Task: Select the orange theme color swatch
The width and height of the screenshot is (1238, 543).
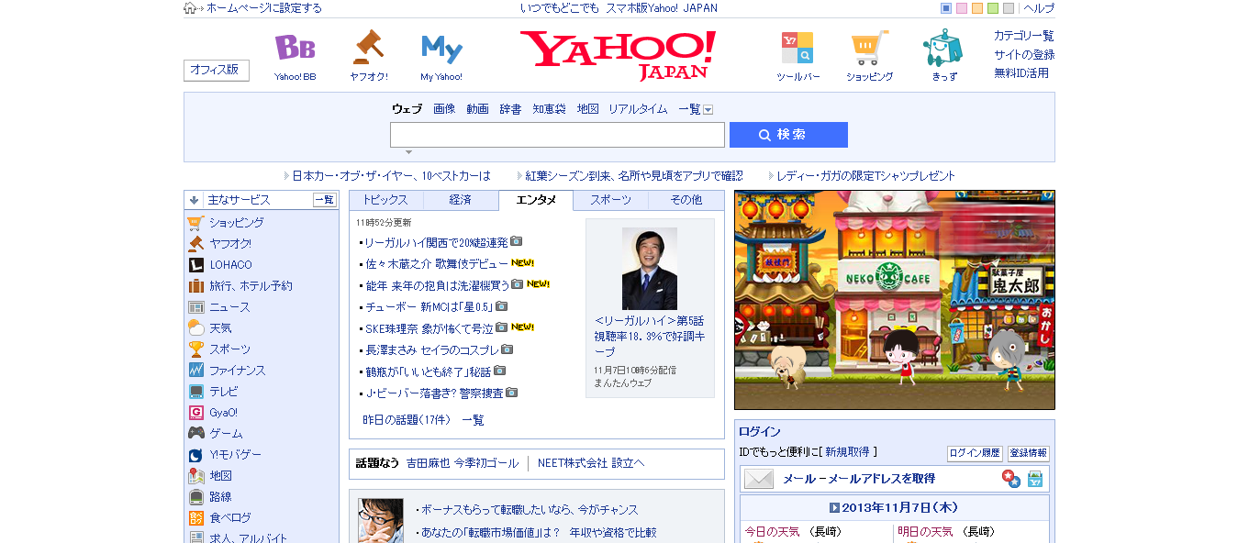Action: coord(977,8)
